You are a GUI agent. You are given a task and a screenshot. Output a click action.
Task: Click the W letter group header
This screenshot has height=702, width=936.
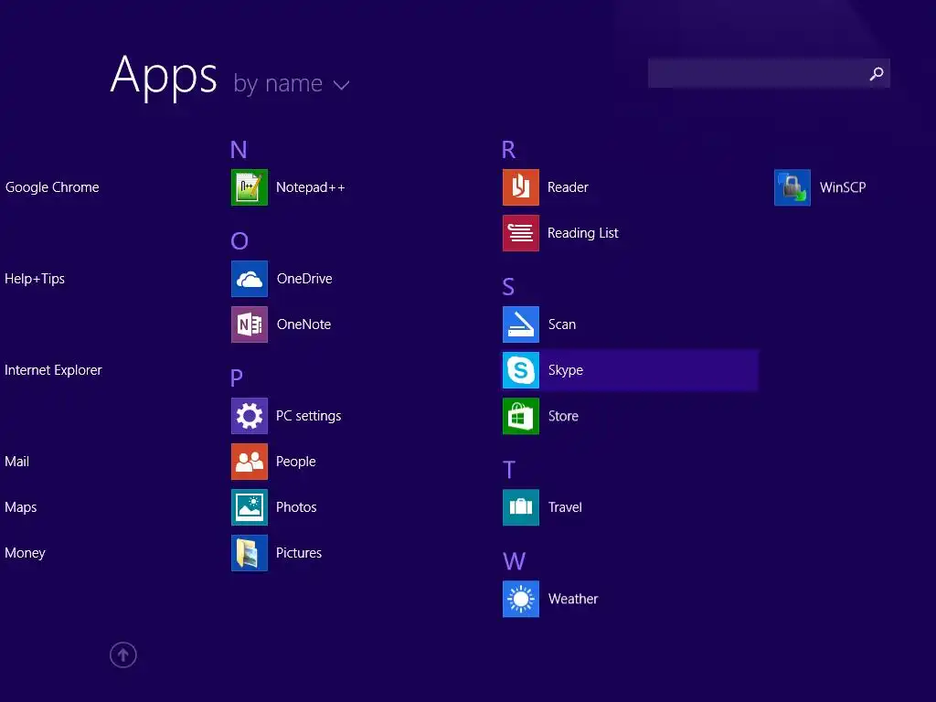point(514,561)
